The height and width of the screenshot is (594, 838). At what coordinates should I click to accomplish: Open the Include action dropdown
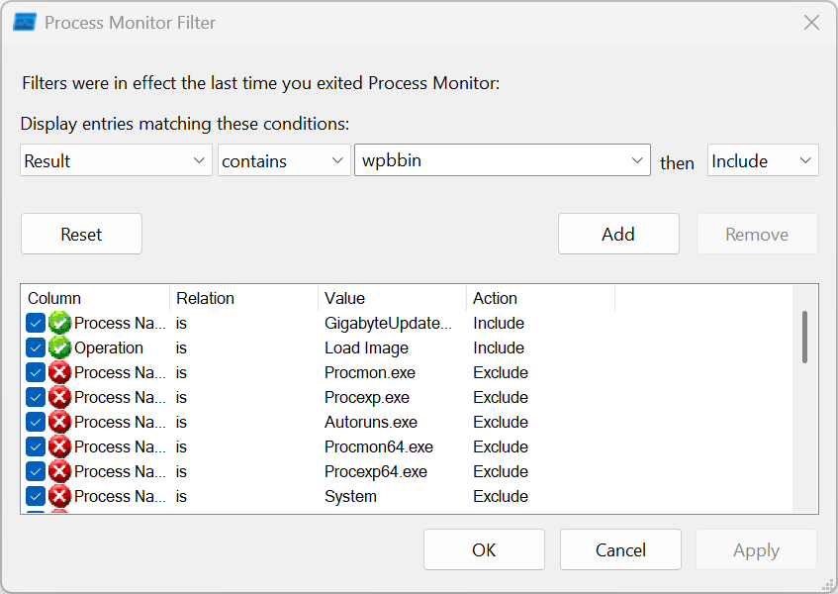click(763, 160)
